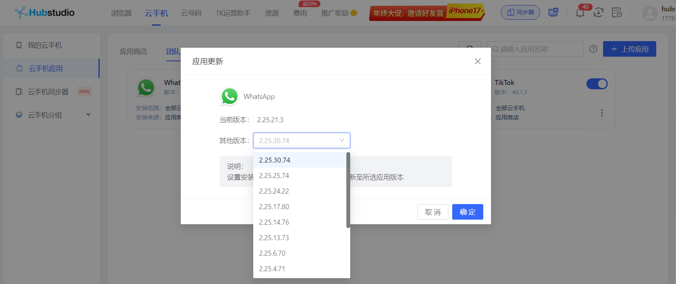Open the multi-window screens icon in header
This screenshot has height=284, width=676.
[x=553, y=12]
